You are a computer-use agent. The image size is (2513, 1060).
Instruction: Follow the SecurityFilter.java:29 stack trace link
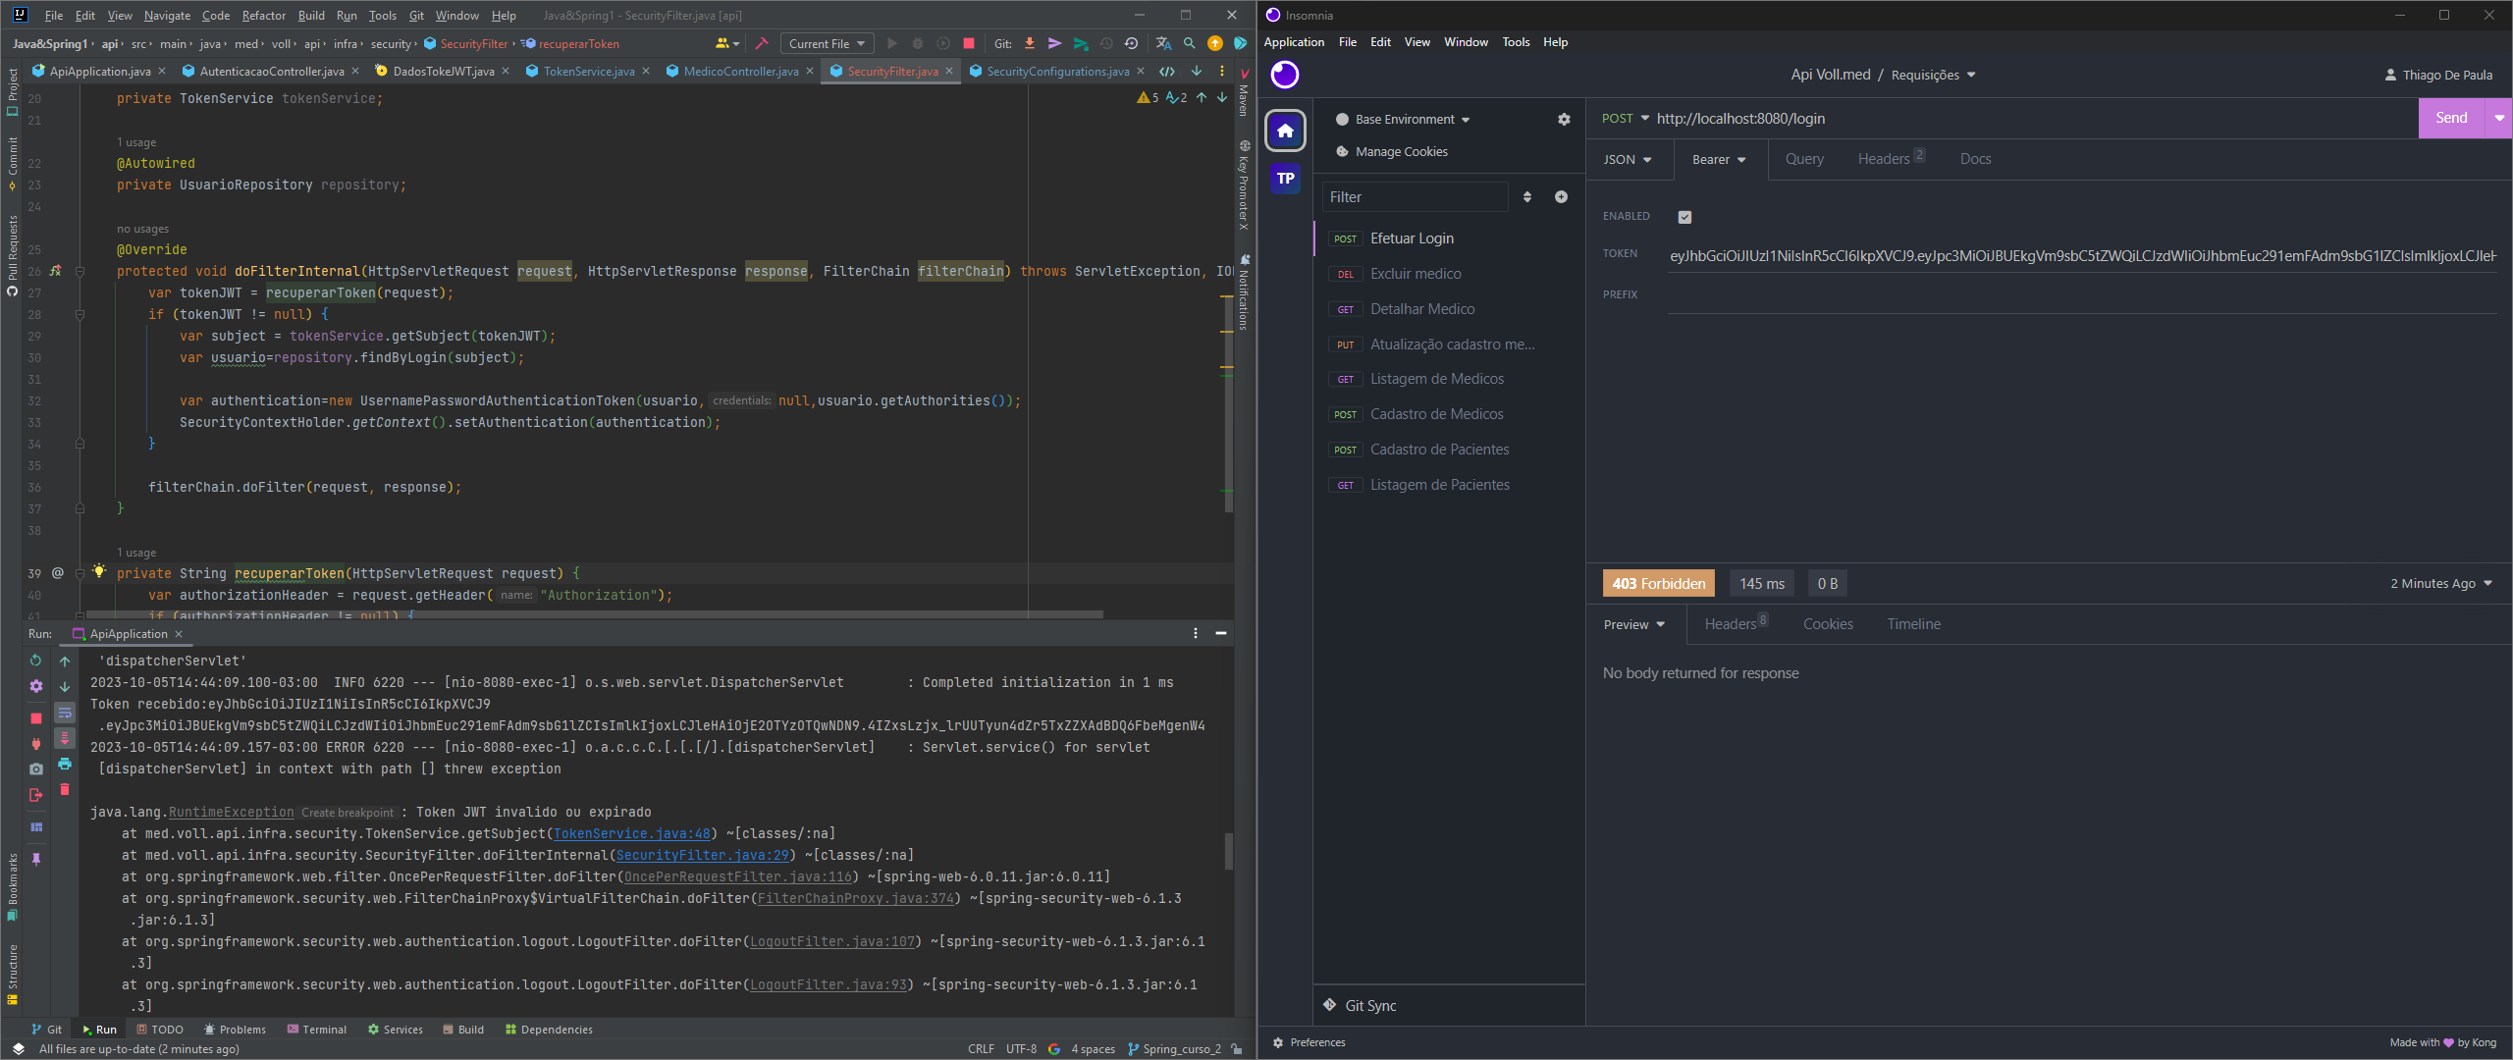tap(702, 855)
